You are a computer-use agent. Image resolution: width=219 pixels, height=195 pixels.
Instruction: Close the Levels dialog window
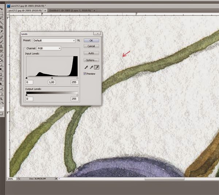point(97,34)
